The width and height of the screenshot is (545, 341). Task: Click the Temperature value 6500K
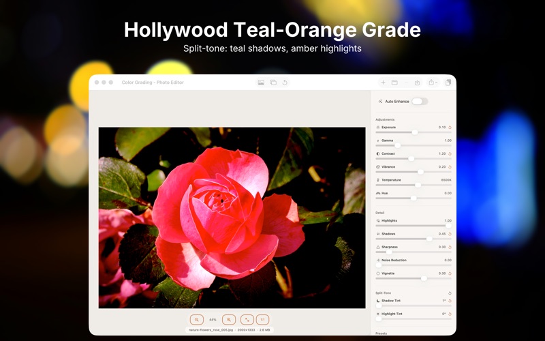coord(446,180)
